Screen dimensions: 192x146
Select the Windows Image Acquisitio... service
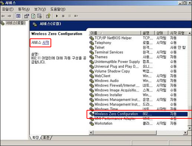coord(139,90)
